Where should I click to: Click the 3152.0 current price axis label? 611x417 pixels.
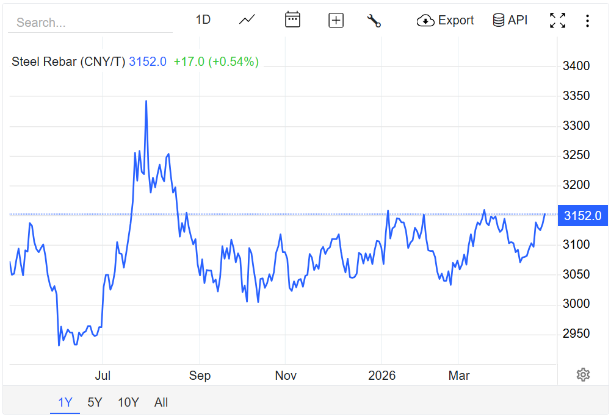(x=582, y=215)
